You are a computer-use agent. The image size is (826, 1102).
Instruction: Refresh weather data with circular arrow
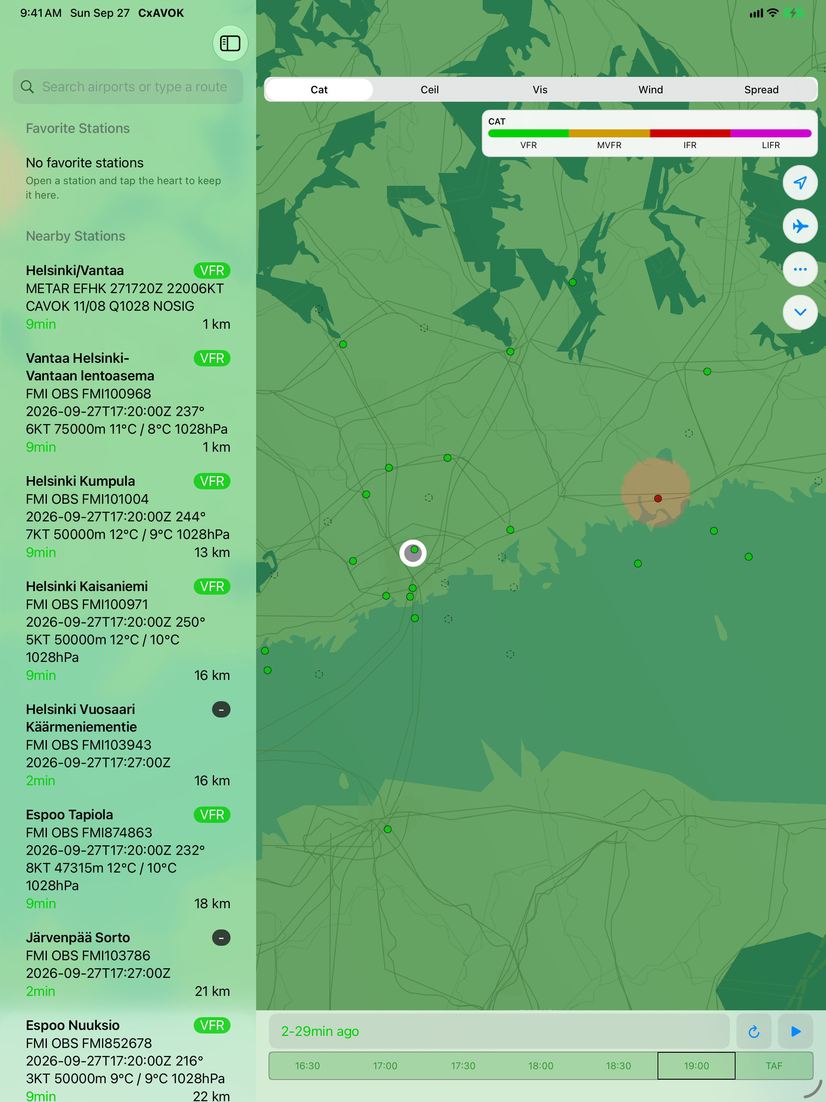pos(753,1031)
